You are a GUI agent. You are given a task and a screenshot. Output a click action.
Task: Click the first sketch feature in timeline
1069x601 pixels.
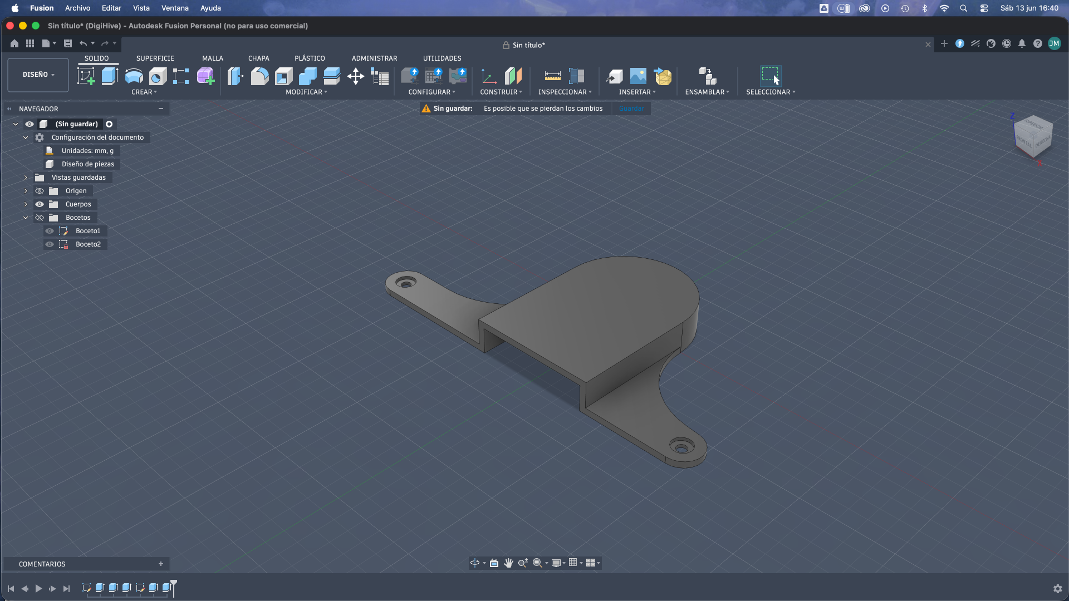86,588
